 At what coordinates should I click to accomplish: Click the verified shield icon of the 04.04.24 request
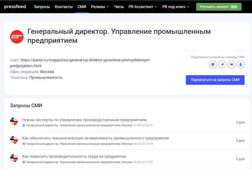pos(24,144)
